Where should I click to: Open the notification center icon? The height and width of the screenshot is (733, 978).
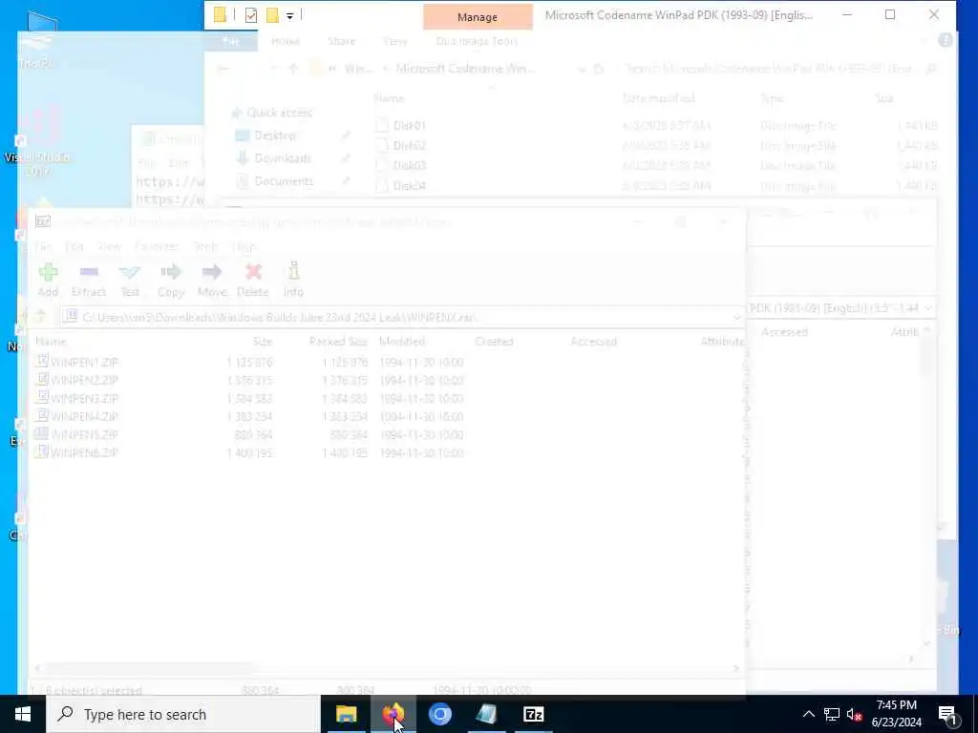click(947, 714)
